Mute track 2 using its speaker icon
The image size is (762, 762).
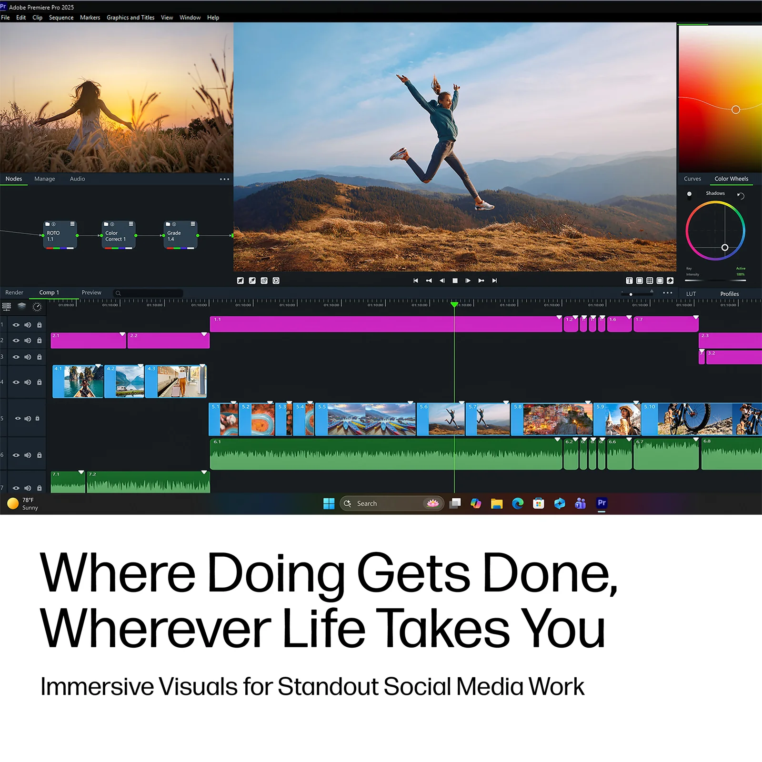(28, 341)
